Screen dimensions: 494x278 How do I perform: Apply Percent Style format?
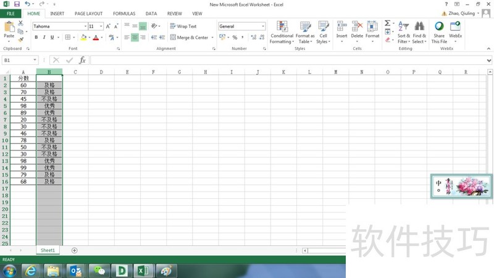[x=235, y=37]
